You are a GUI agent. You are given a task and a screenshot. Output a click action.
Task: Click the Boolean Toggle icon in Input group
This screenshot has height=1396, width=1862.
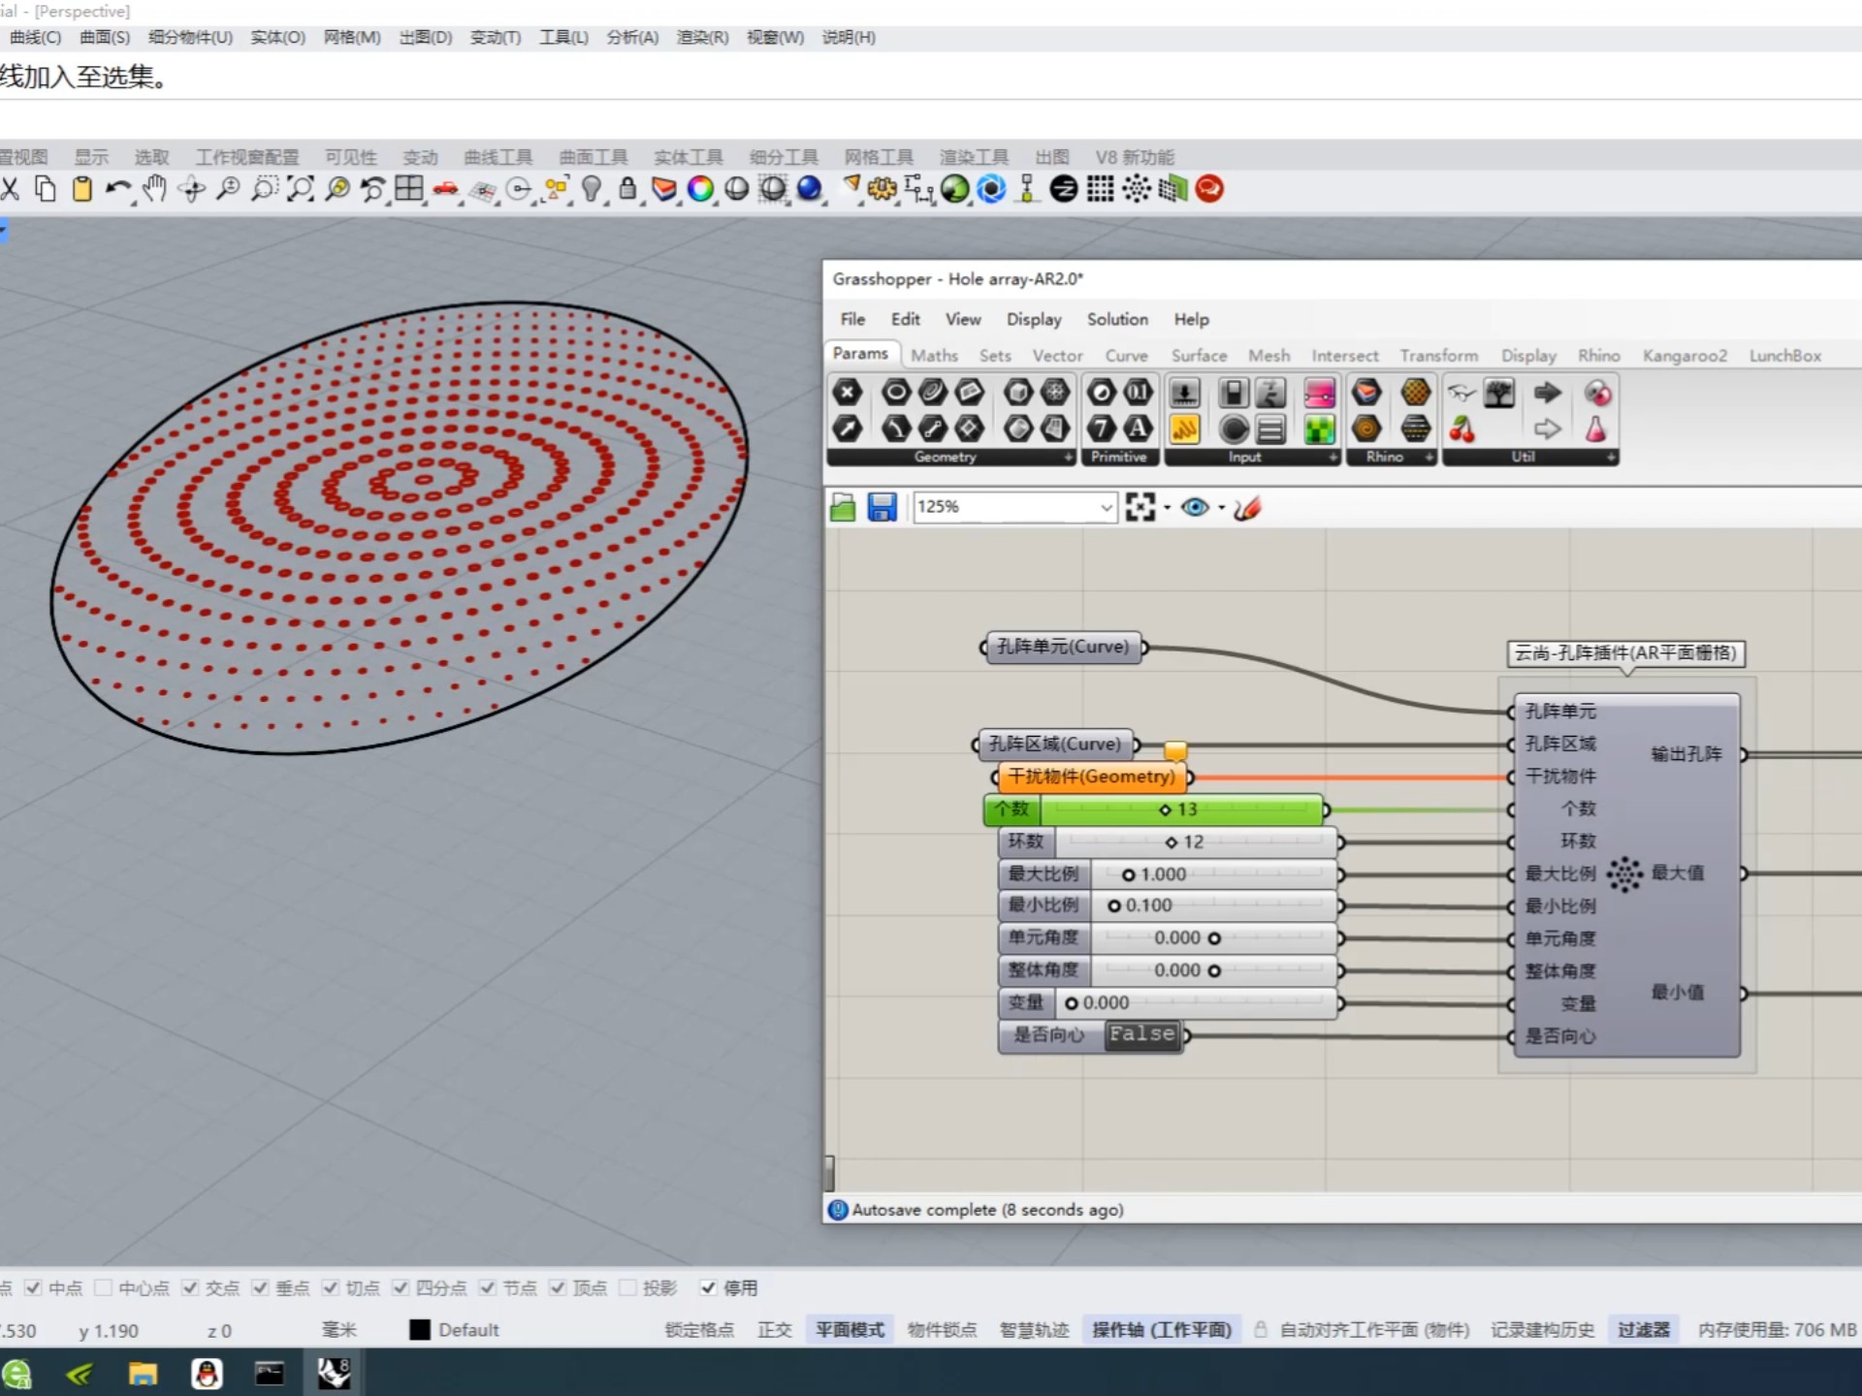pos(1234,393)
